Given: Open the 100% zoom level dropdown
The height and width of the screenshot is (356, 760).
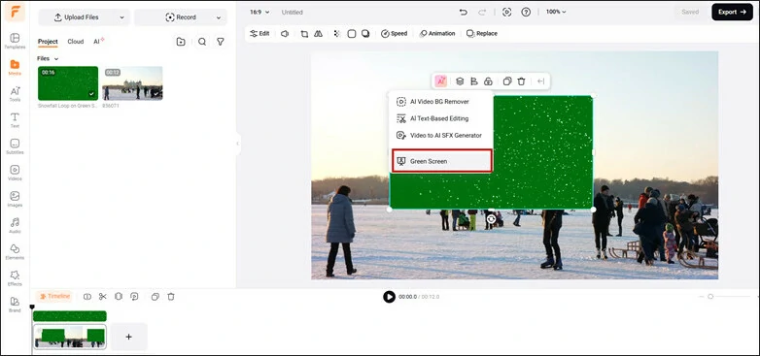Looking at the screenshot, I should pyautogui.click(x=556, y=12).
